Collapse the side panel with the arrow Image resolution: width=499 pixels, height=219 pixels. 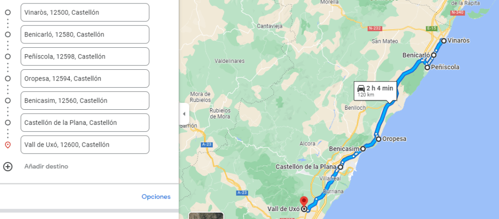pos(184,114)
